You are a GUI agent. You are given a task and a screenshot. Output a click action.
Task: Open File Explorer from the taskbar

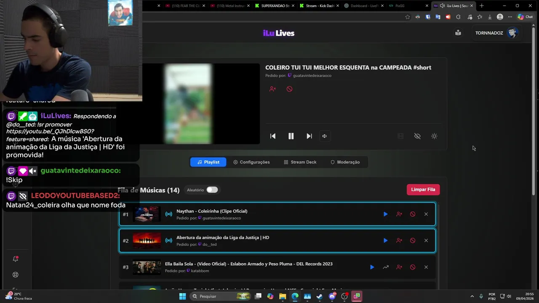point(283,296)
